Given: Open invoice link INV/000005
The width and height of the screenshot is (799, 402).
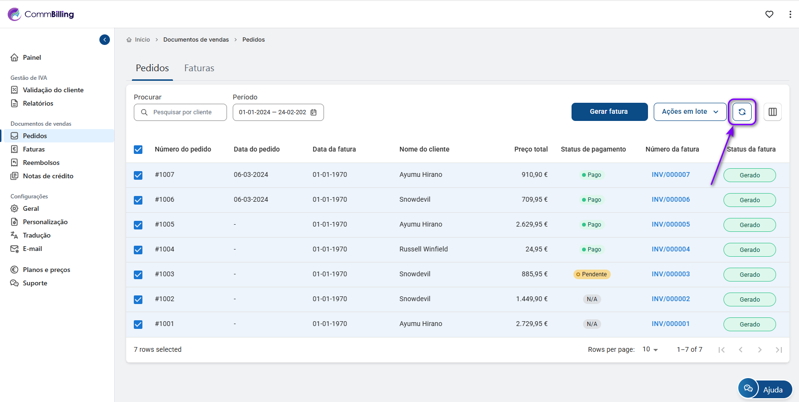Looking at the screenshot, I should pyautogui.click(x=670, y=224).
